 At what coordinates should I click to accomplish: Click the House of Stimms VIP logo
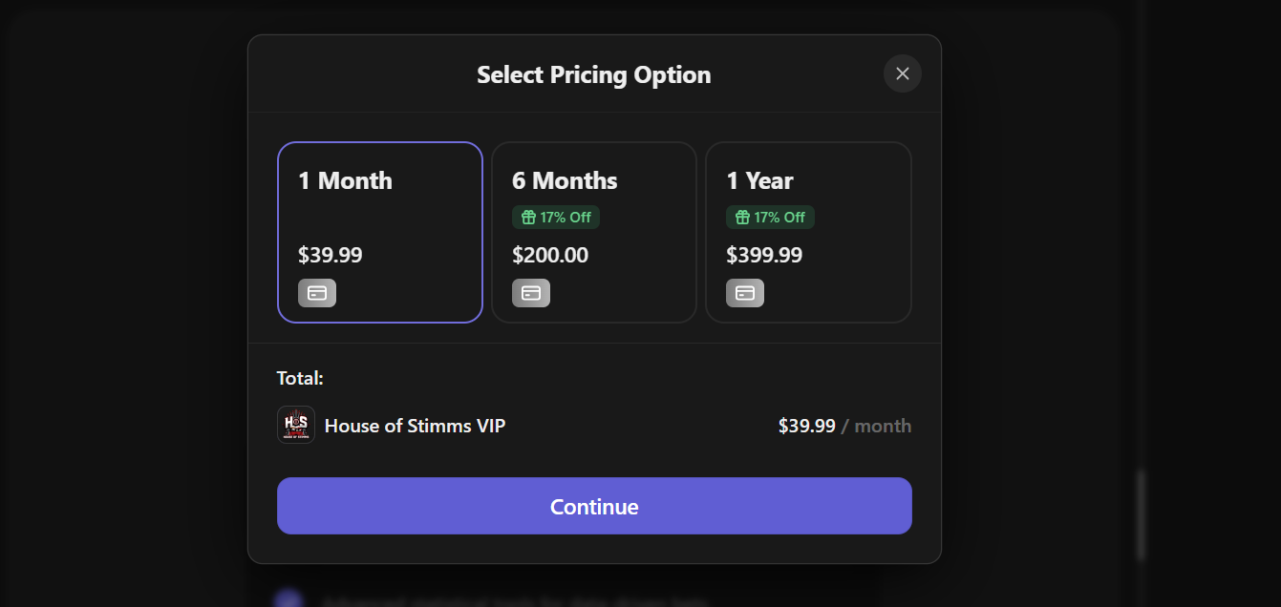click(295, 424)
